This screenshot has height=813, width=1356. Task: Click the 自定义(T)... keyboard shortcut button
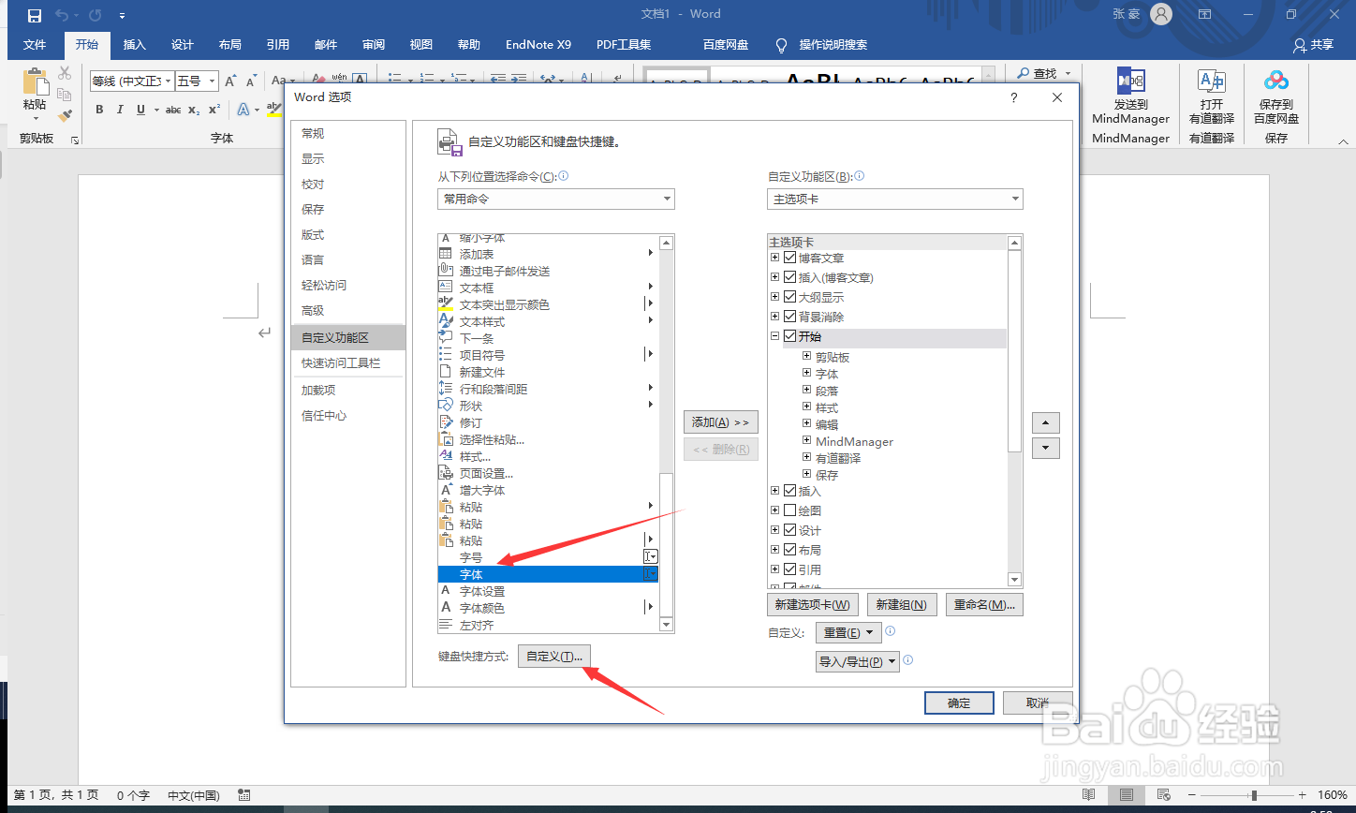[554, 657]
